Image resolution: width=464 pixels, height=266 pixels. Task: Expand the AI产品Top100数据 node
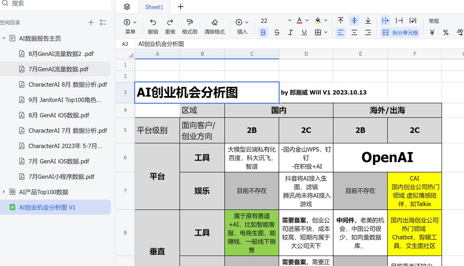[4, 192]
